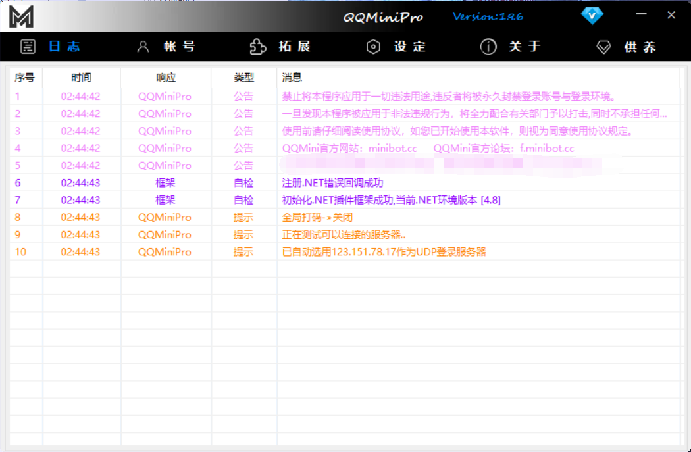
Task: Close the QQMiniPro window
Action: [x=671, y=15]
